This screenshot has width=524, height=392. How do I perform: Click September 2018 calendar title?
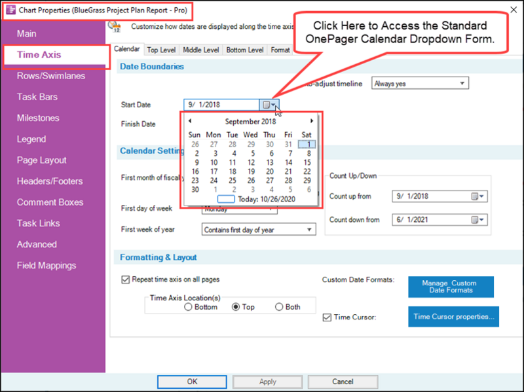(x=250, y=122)
